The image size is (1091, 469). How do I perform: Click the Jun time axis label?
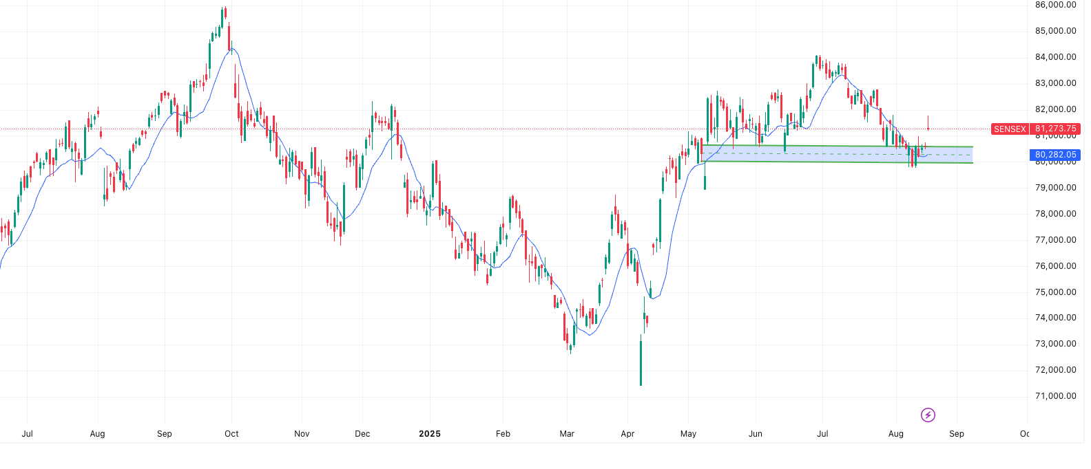tap(756, 434)
